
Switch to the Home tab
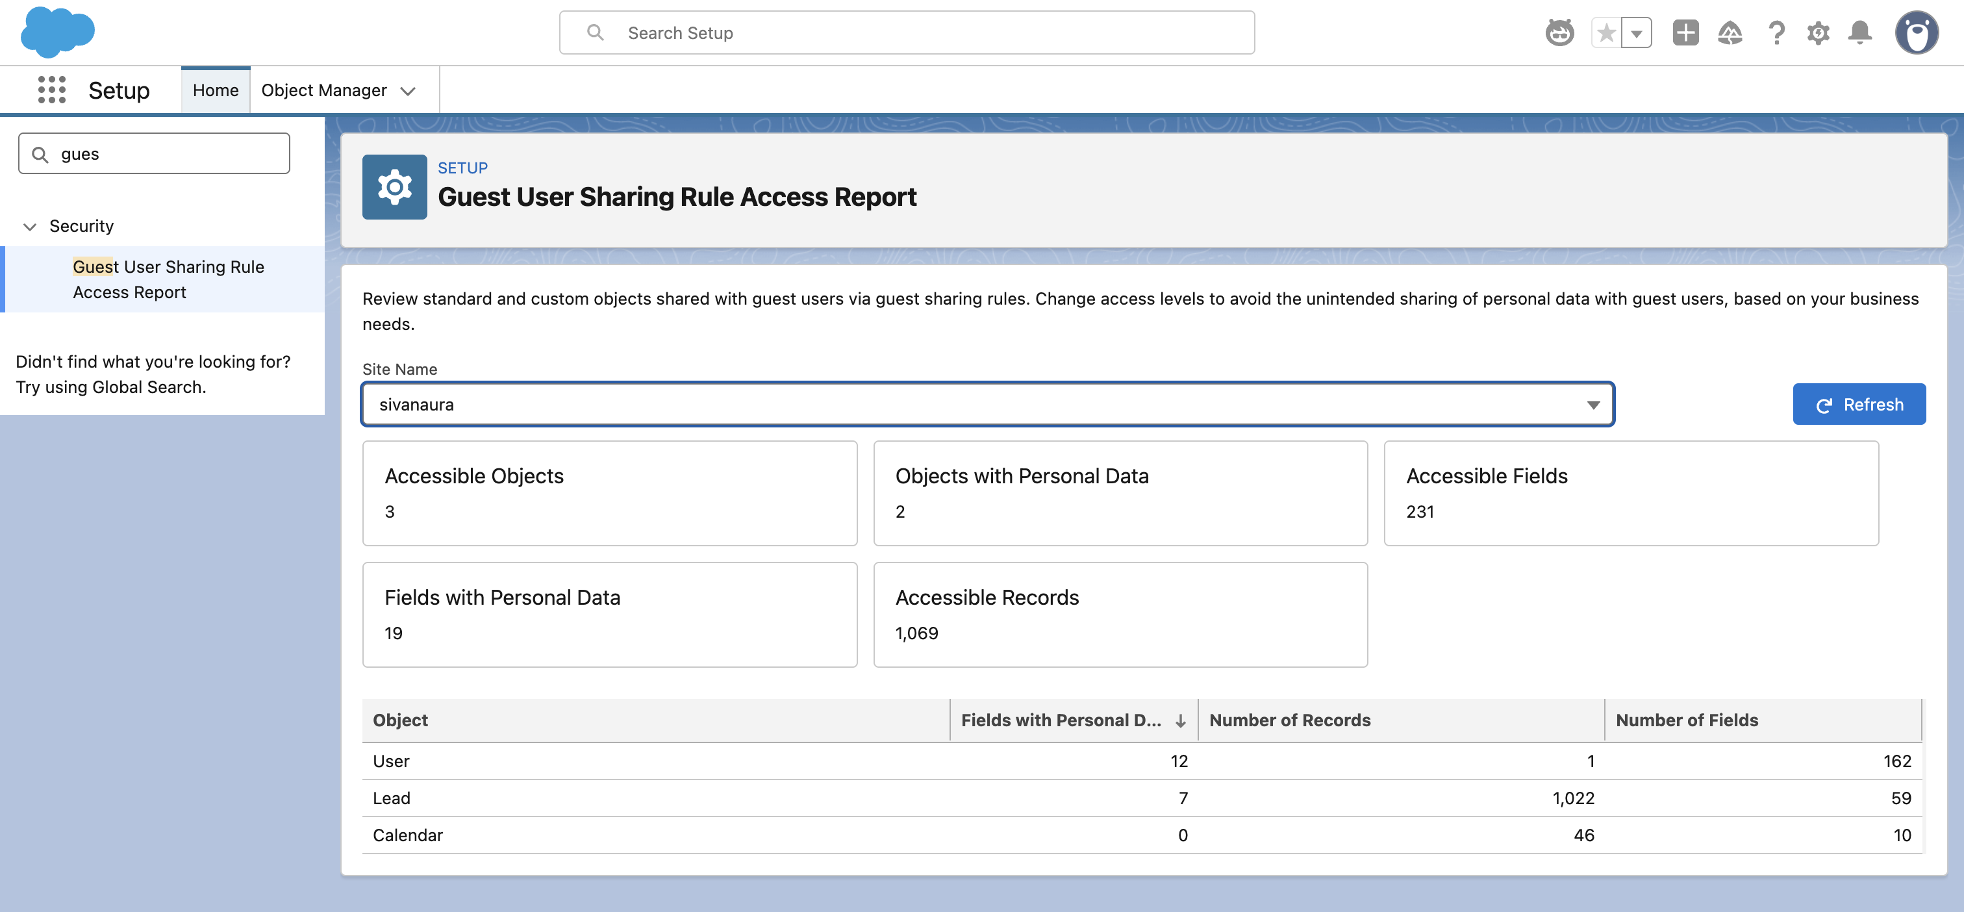[x=215, y=90]
